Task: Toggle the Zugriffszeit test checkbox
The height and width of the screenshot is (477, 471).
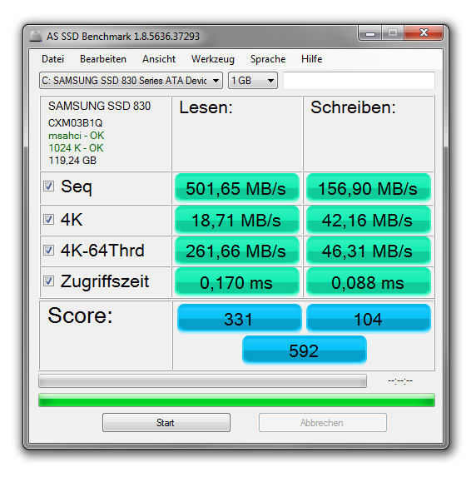Action: click(x=48, y=281)
